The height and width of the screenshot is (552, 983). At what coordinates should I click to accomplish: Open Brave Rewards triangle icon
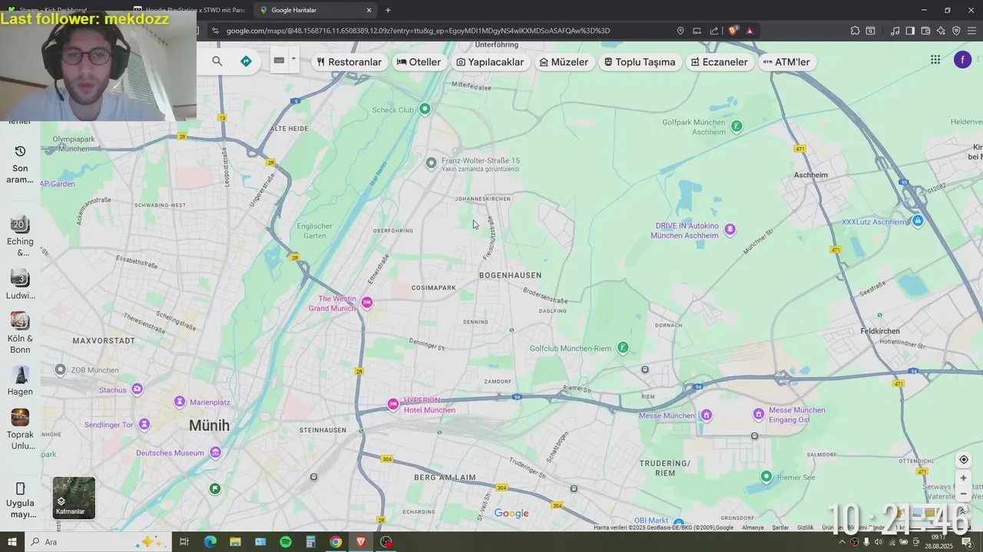point(750,31)
